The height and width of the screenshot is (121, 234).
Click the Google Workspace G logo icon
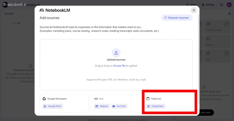44,99
